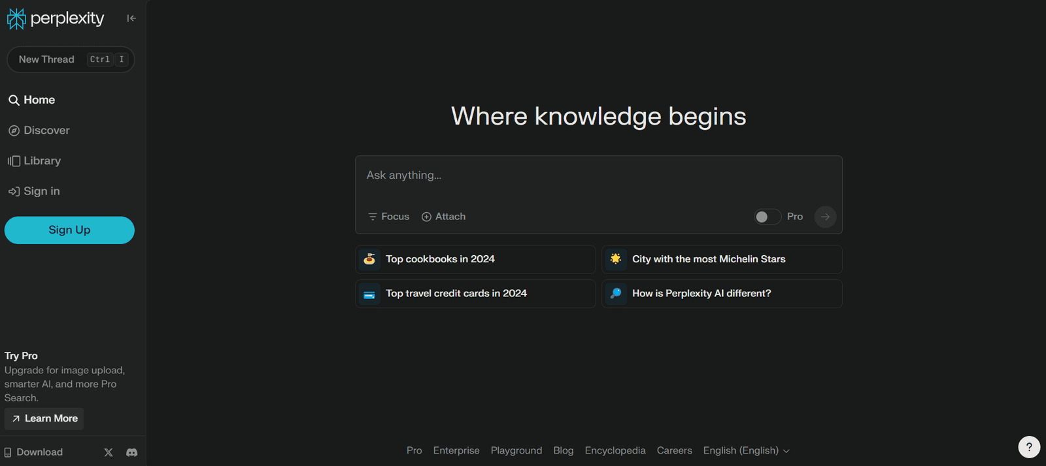1046x466 pixels.
Task: Open the X (Twitter) social icon
Action: [109, 452]
